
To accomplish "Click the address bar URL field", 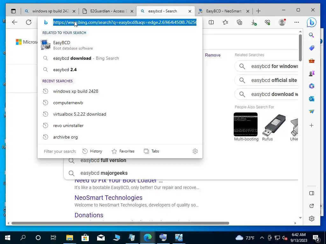I will coord(125,22).
